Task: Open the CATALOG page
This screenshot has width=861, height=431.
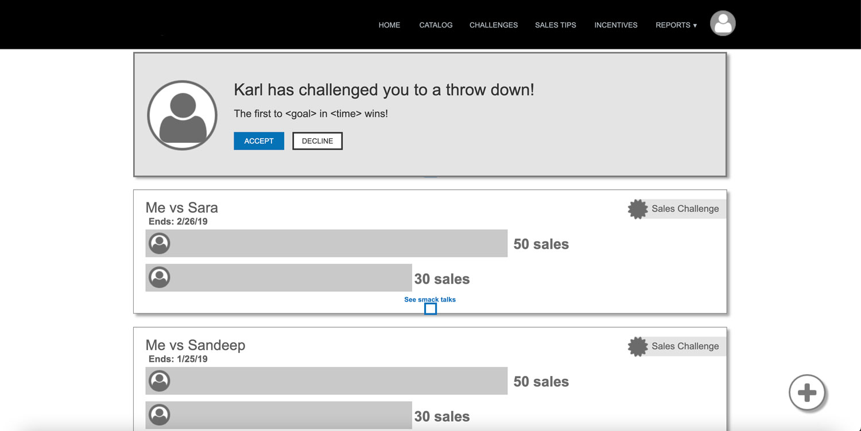Action: click(436, 25)
